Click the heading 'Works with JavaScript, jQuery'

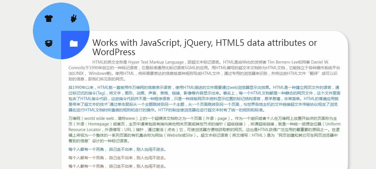(204, 47)
